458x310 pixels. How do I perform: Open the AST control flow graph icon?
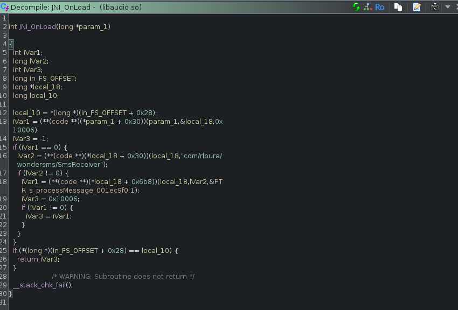pyautogui.click(x=367, y=7)
